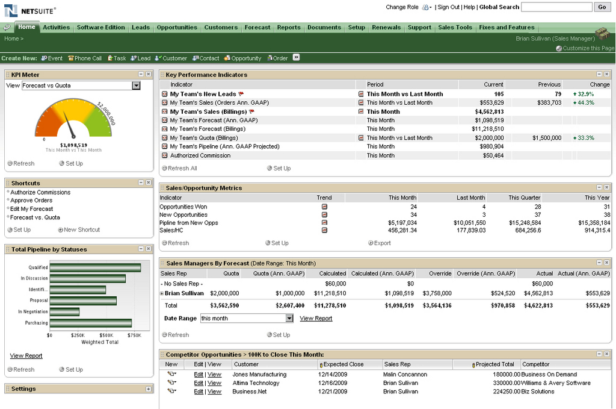Click the Contact creation icon
The width and height of the screenshot is (616, 409).
click(194, 58)
